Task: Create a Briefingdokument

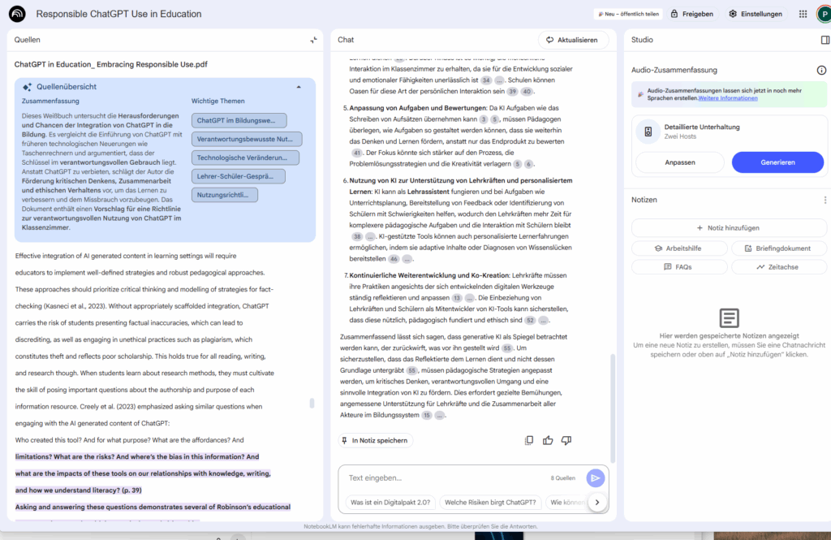Action: [x=778, y=248]
